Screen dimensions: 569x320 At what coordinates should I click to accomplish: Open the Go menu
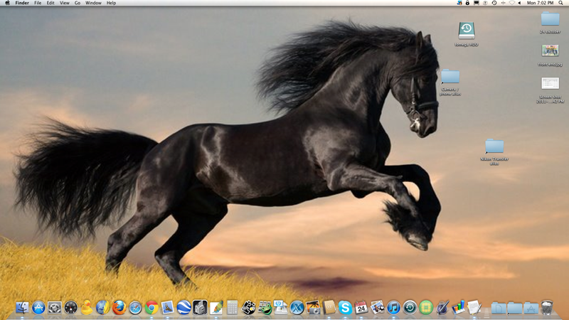click(x=78, y=3)
